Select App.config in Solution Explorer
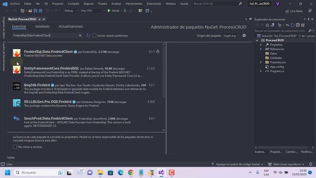The width and height of the screenshot is (316, 178). 276,67
